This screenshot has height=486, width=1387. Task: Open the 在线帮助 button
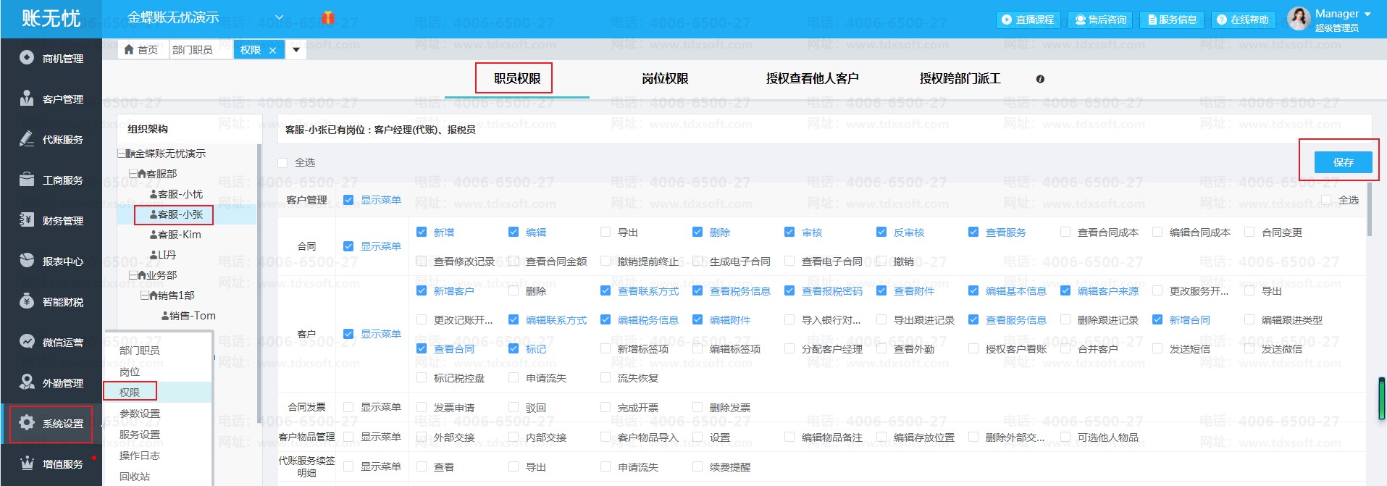click(1243, 20)
